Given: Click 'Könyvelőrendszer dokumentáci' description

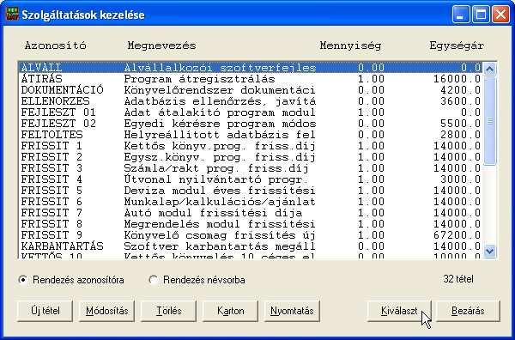Looking at the screenshot, I should (220, 90).
